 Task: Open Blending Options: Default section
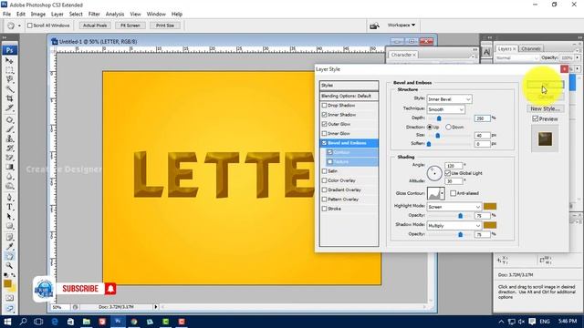pos(349,96)
